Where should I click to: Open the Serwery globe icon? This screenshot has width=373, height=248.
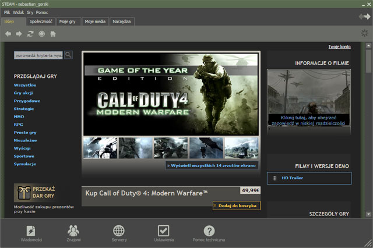click(x=119, y=231)
